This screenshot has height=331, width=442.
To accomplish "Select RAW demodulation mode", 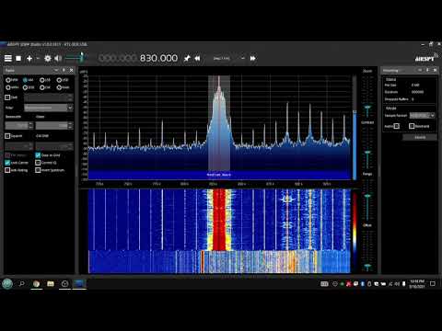I will click(64, 87).
